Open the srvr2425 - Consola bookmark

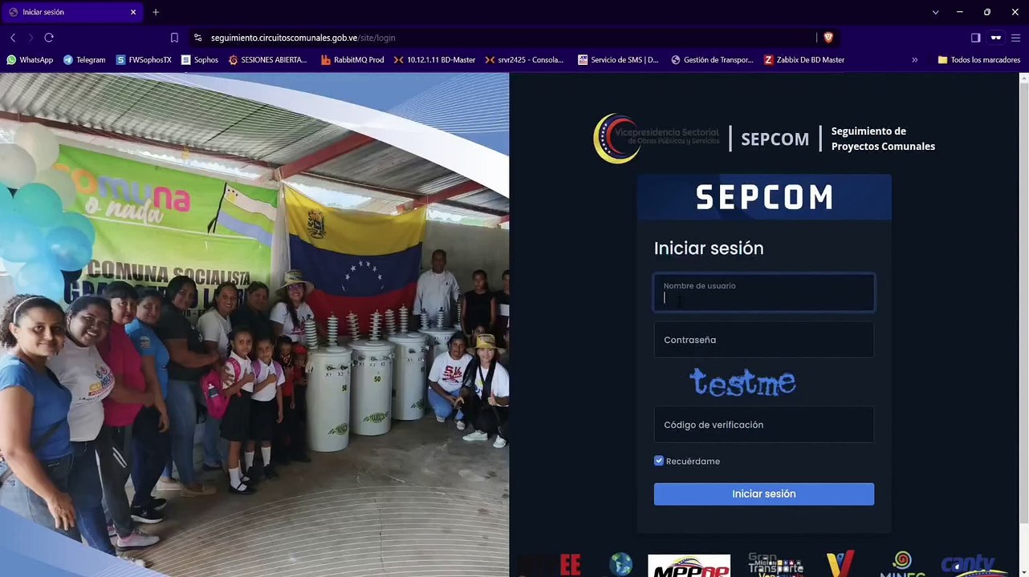[524, 60]
